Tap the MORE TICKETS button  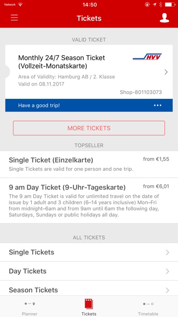(89, 128)
